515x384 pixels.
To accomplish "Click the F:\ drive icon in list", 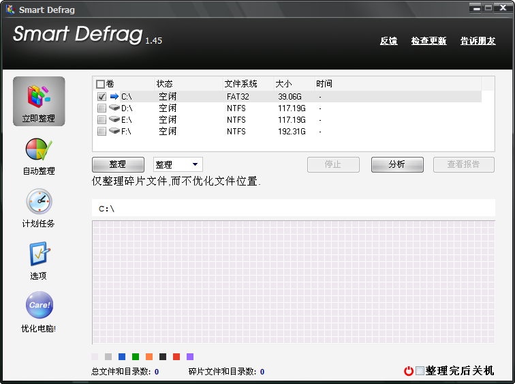I will [114, 131].
